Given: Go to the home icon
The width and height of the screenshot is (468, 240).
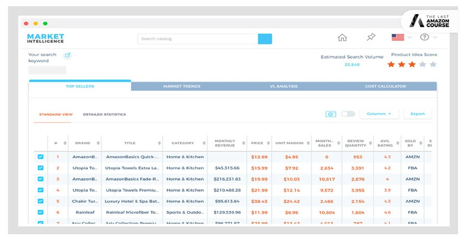Looking at the screenshot, I should coord(342,38).
